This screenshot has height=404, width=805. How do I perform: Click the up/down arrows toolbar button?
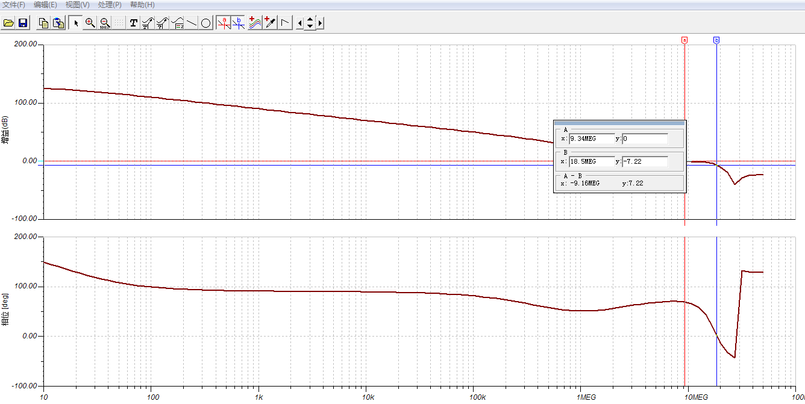[310, 23]
